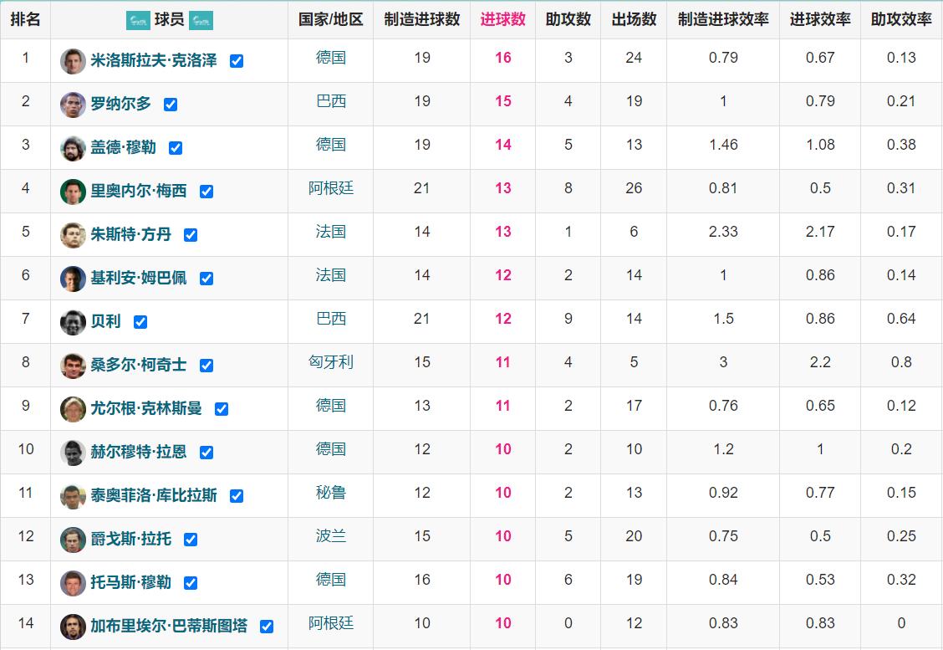Open player link 赫尔穆特·拉恩
The width and height of the screenshot is (943, 650).
(138, 452)
